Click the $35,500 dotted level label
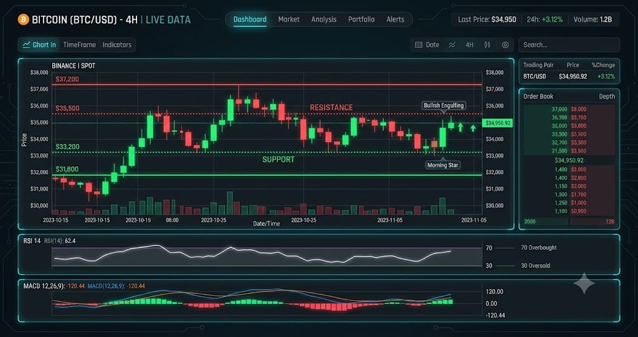Image resolution: width=638 pixels, height=337 pixels. [x=67, y=108]
